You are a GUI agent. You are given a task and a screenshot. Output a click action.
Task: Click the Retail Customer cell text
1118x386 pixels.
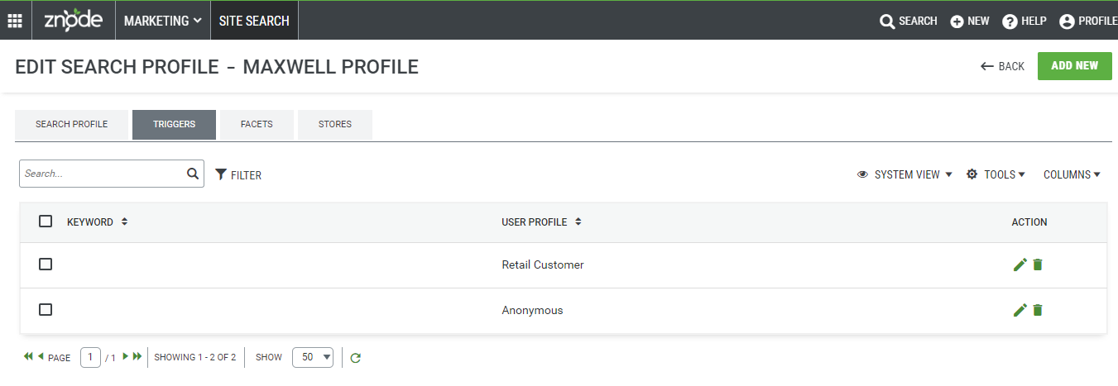pos(543,264)
